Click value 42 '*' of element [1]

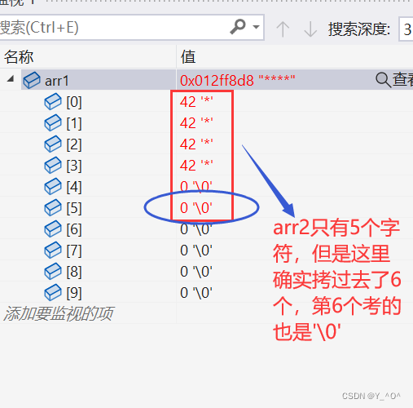click(x=196, y=123)
